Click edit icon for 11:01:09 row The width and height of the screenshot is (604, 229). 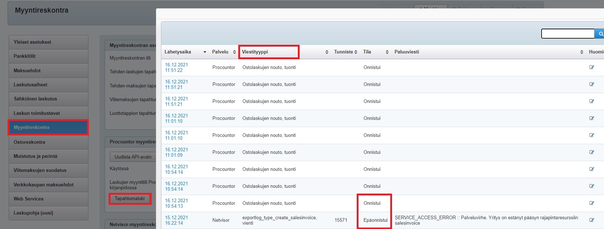tap(591, 152)
